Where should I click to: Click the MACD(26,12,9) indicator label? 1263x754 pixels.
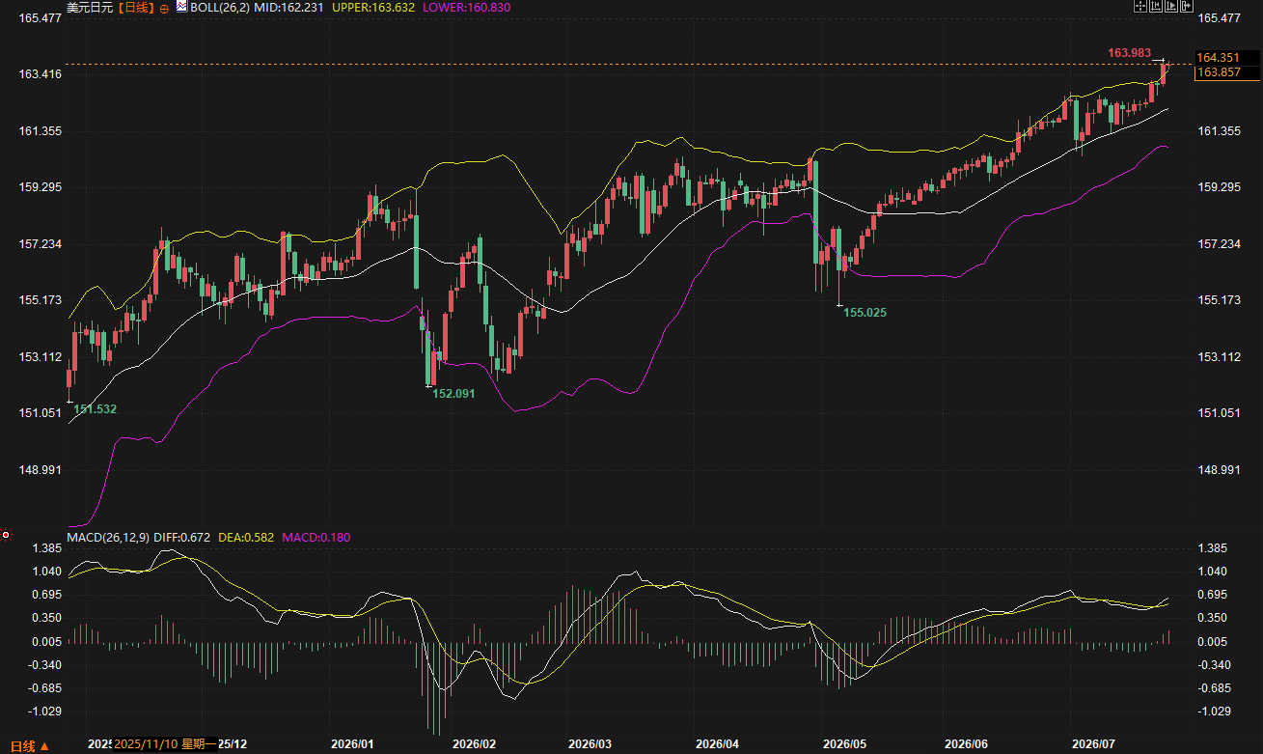pos(108,536)
